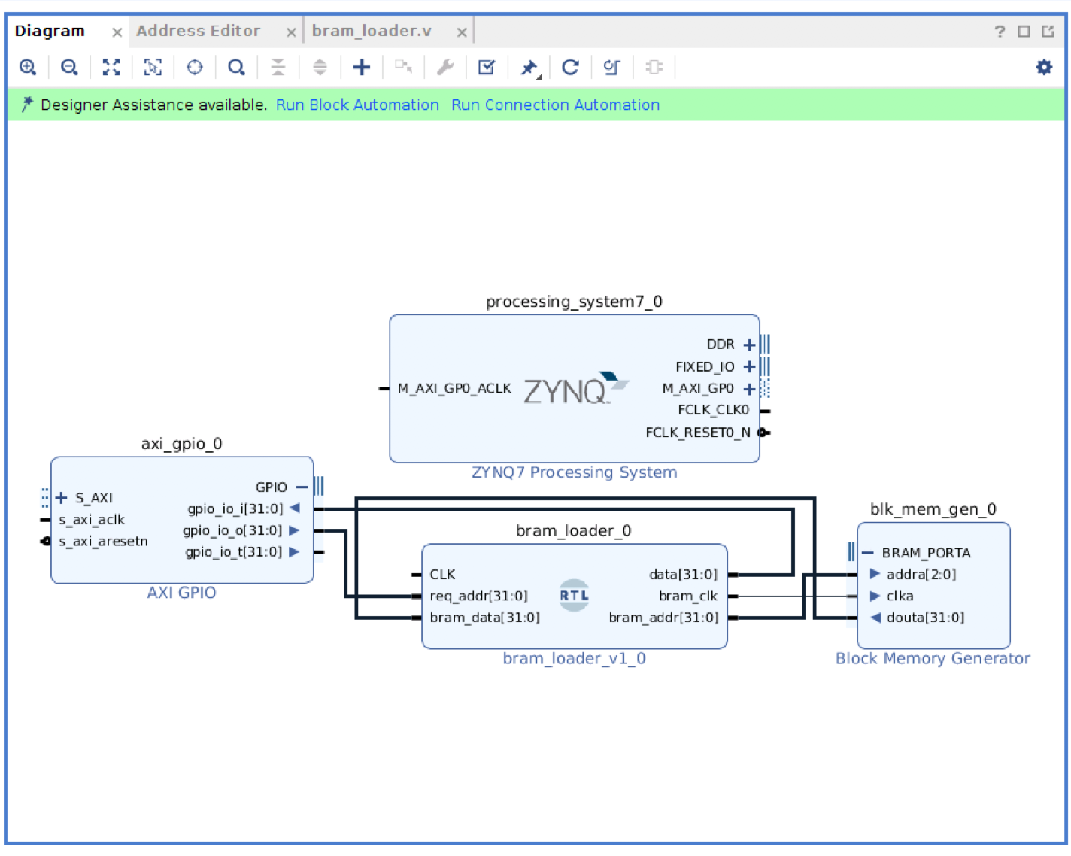
Task: Click the question mark help icon
Action: (1000, 32)
